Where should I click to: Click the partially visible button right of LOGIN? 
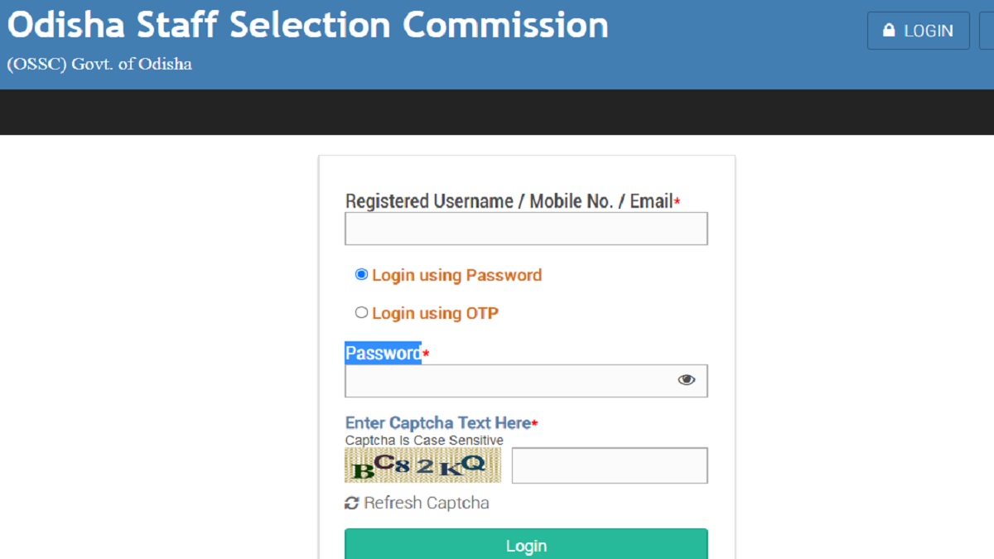pyautogui.click(x=987, y=31)
